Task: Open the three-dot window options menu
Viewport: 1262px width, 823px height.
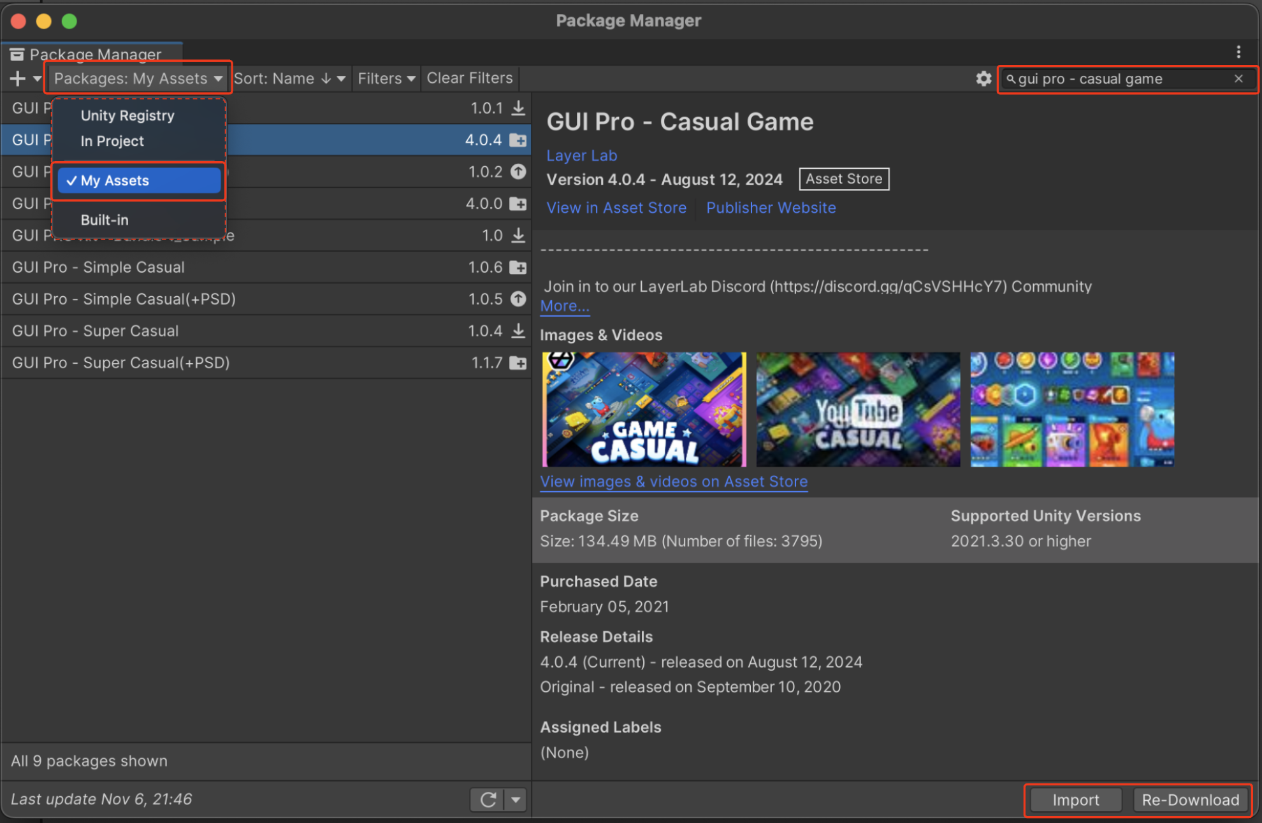Action: click(1238, 52)
